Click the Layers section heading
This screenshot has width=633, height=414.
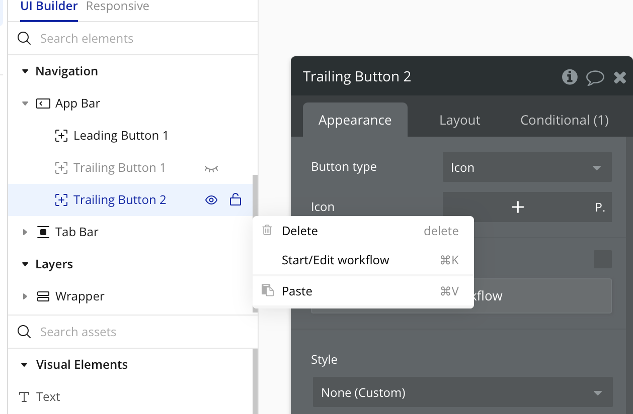54,264
